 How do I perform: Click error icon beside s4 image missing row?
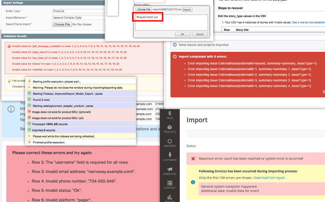tap(29, 117)
